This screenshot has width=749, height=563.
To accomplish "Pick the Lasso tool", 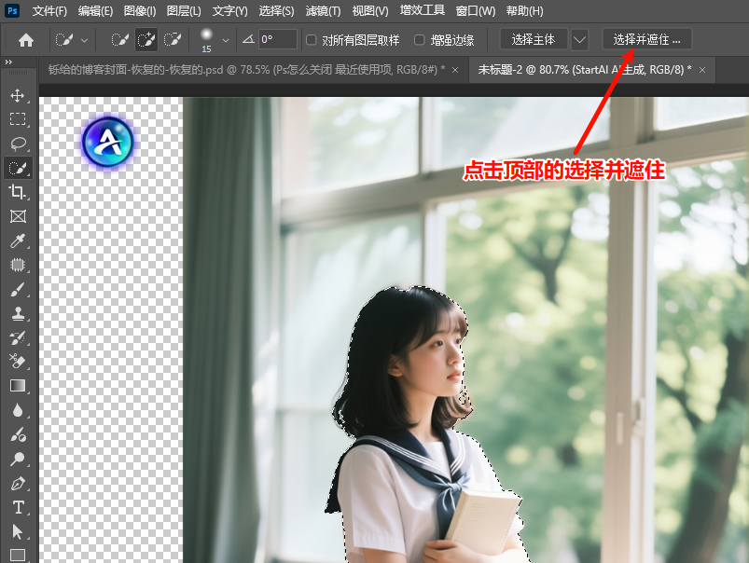I will [x=18, y=144].
